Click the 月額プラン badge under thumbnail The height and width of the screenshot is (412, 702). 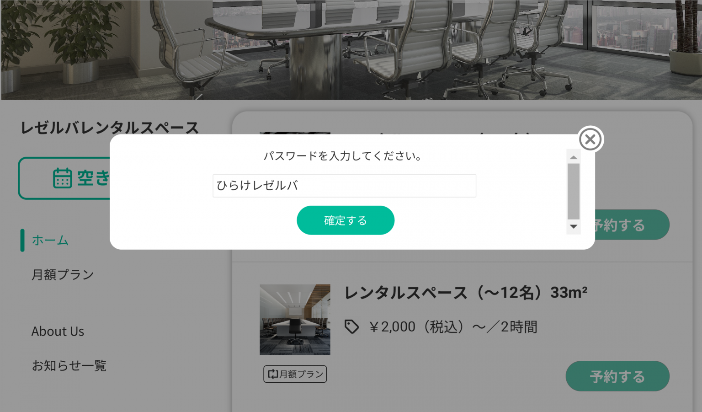[295, 374]
